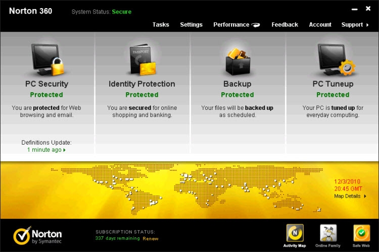The width and height of the screenshot is (379, 252).
Task: Go to the Account menu item
Action: click(320, 25)
